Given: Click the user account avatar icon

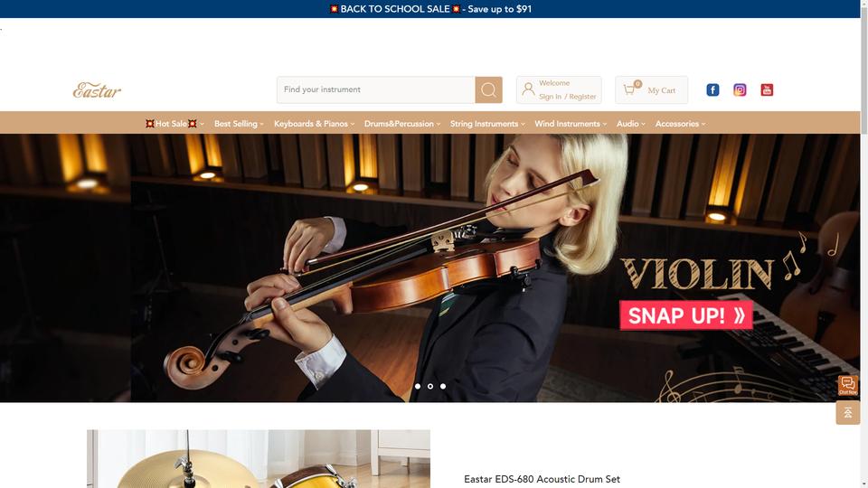Looking at the screenshot, I should coord(529,89).
